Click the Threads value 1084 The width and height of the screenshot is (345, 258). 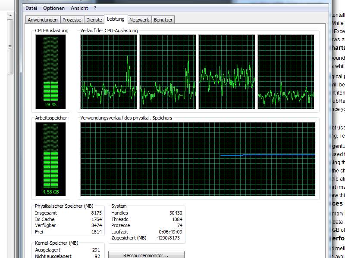(x=177, y=219)
